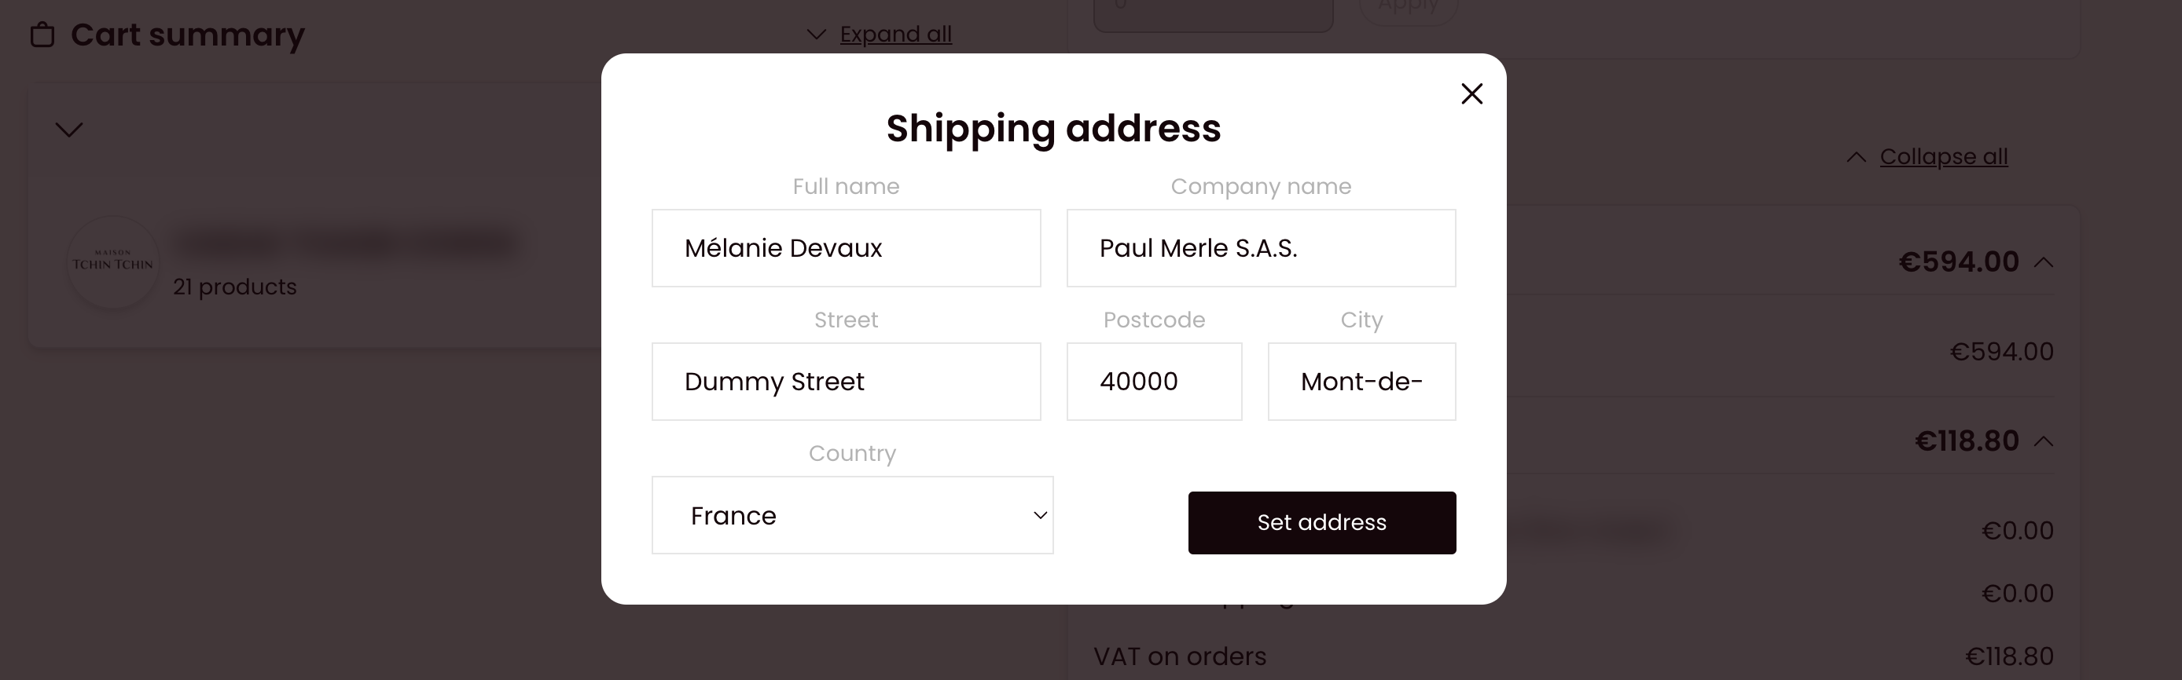Click the Set address button
This screenshot has width=2182, height=680.
pyautogui.click(x=1321, y=523)
